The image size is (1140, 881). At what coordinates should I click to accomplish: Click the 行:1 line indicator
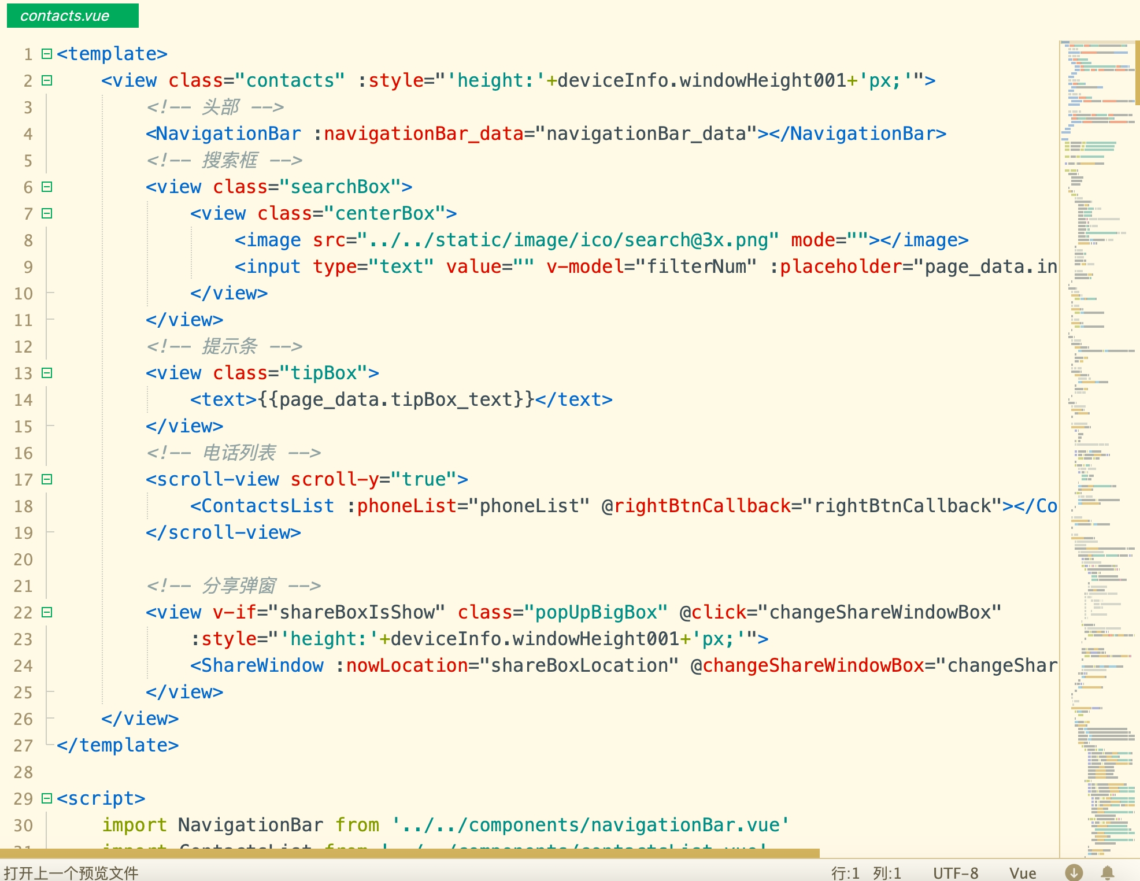[845, 873]
